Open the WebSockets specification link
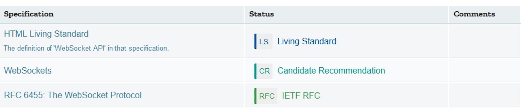 coord(28,70)
